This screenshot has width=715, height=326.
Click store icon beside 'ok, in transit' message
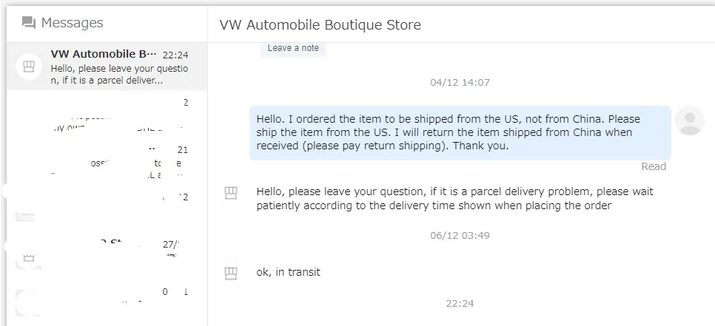[x=231, y=274]
